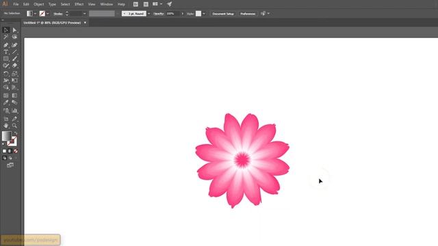Select the Pen tool

6,45
